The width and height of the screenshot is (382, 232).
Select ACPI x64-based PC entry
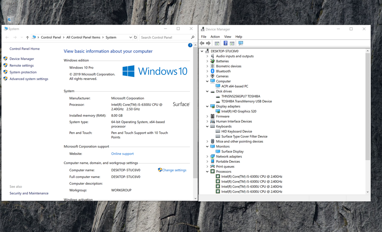tap(235, 86)
